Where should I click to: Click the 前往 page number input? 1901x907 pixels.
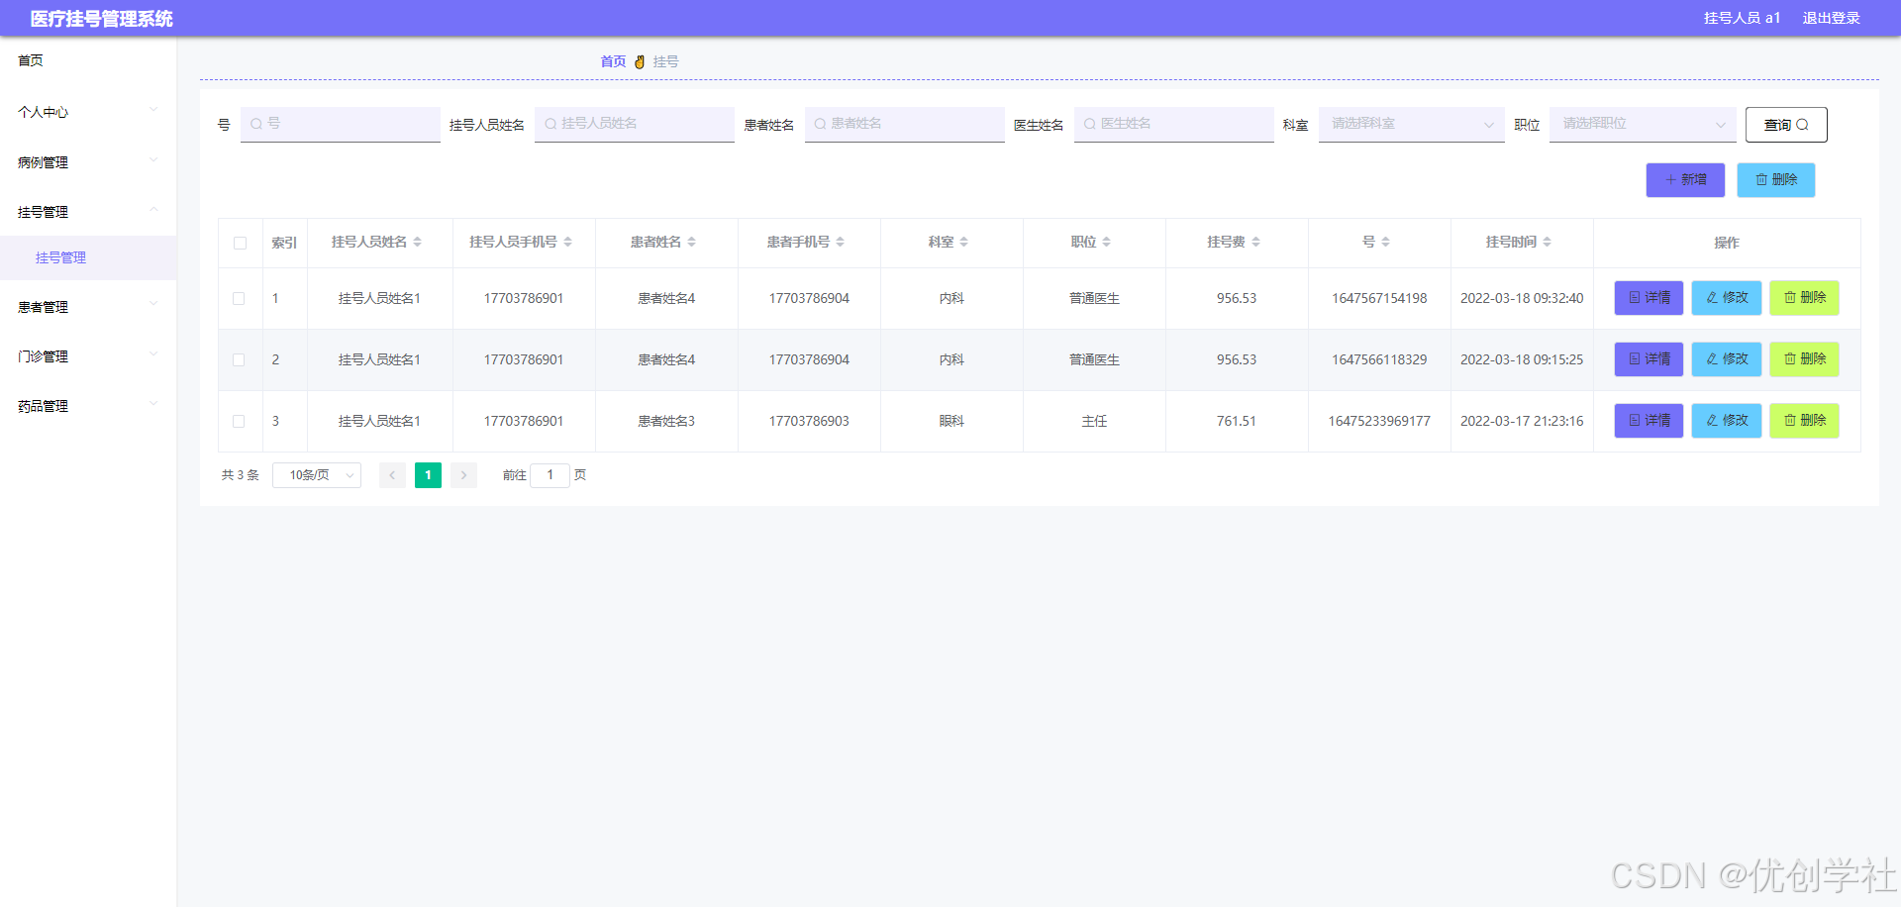(x=550, y=475)
